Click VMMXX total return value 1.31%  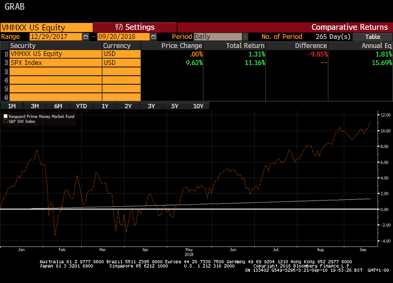click(x=257, y=54)
